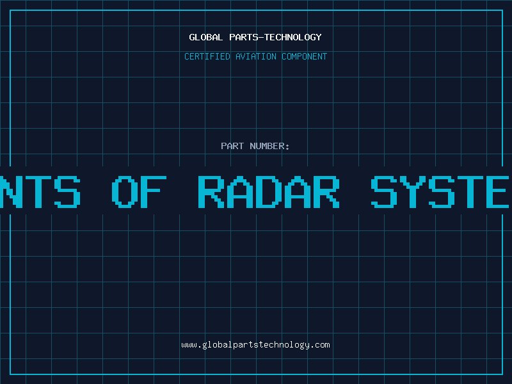
Task: Click the large RADAR SYSTE marquee text
Action: pyautogui.click(x=354, y=192)
